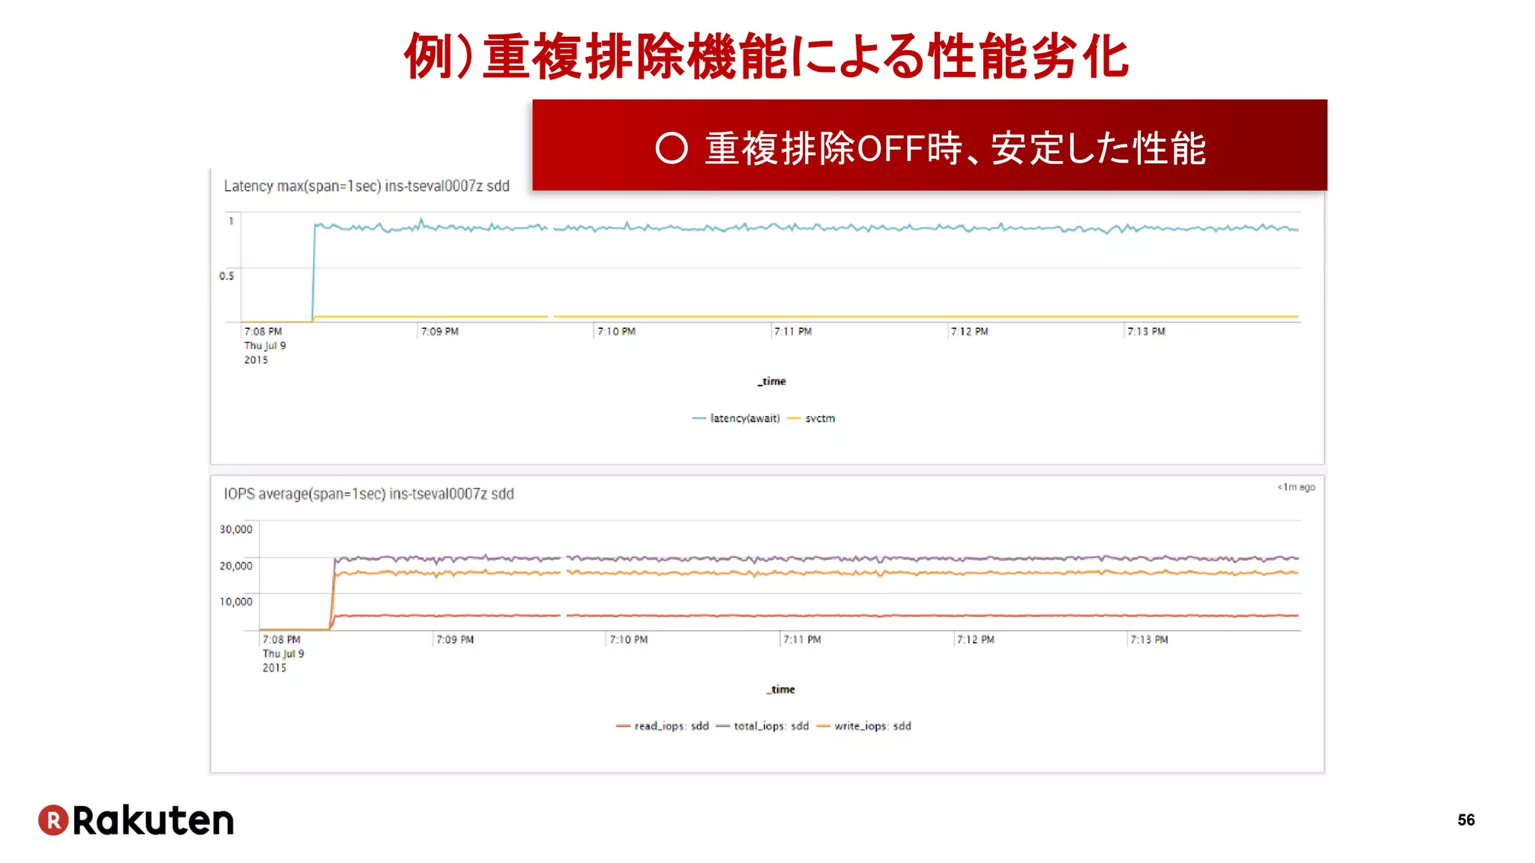
Task: Click the 7:09 PM label on latency chart
Action: pyautogui.click(x=440, y=331)
